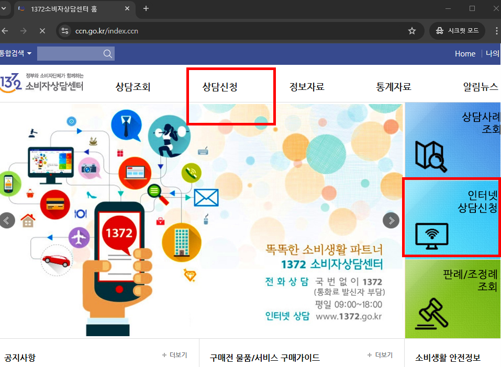Screen dimensions: 501x367
Task: Open 인터넷 상담신청 tile
Action: (x=452, y=217)
